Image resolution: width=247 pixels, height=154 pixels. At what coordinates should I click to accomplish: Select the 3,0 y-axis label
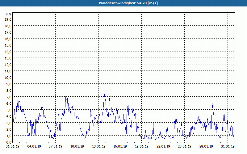pos(9,123)
